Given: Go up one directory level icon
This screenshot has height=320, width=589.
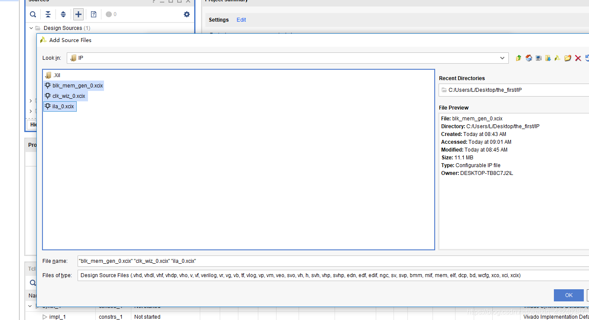Looking at the screenshot, I should [518, 58].
